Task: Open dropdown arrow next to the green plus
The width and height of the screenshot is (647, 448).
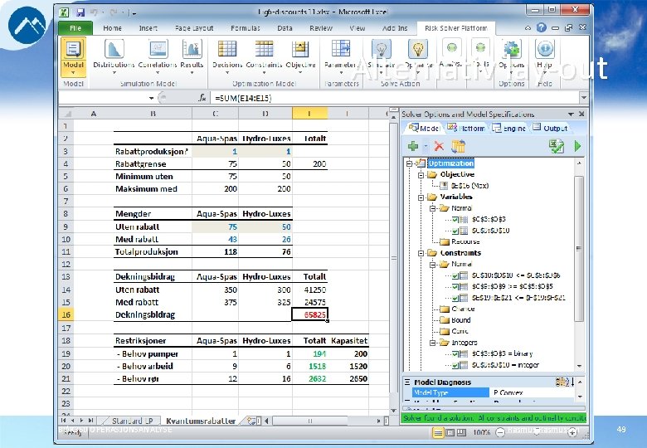Action: (x=426, y=146)
